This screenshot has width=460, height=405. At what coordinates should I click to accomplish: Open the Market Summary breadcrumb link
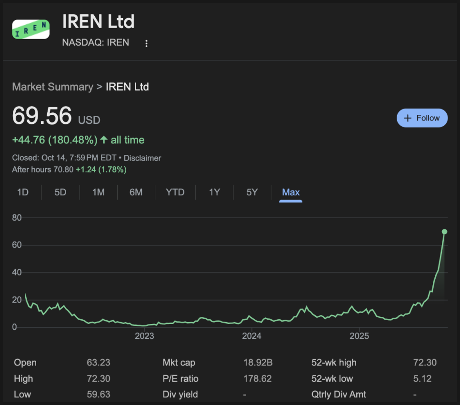[x=52, y=87]
